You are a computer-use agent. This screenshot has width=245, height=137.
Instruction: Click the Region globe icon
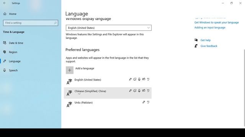click(5, 52)
